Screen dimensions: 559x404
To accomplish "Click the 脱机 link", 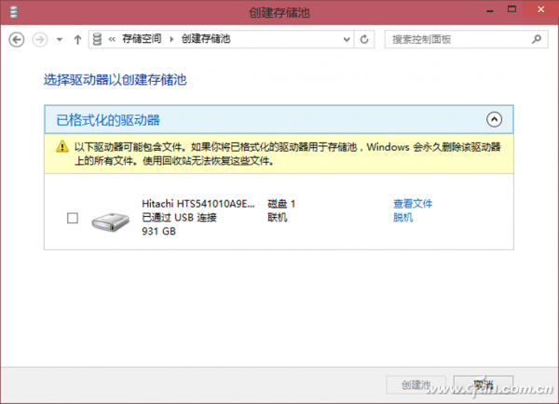I will click(403, 217).
